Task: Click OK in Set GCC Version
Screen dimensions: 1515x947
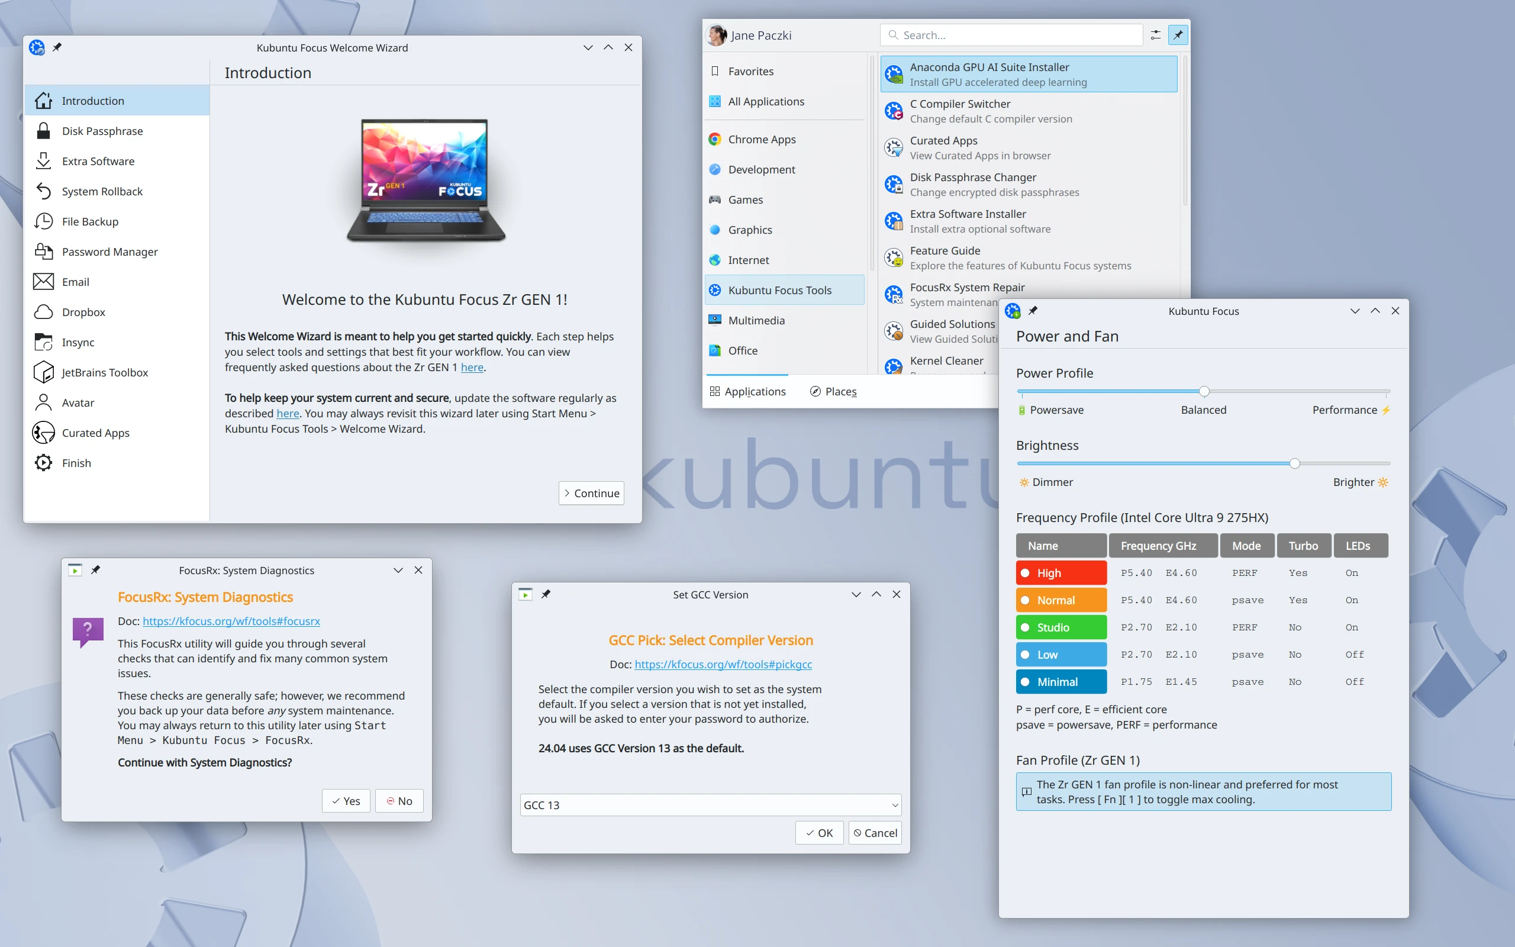Action: (x=819, y=833)
